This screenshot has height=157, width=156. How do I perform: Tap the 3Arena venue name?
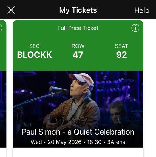coord(116,142)
